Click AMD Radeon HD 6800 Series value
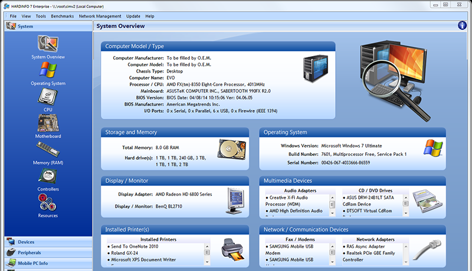This screenshot has width=472, height=271. 183,194
